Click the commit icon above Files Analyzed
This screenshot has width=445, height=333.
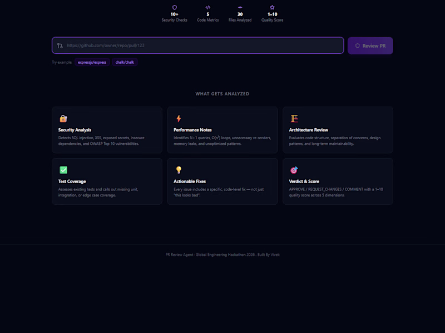(x=240, y=7)
